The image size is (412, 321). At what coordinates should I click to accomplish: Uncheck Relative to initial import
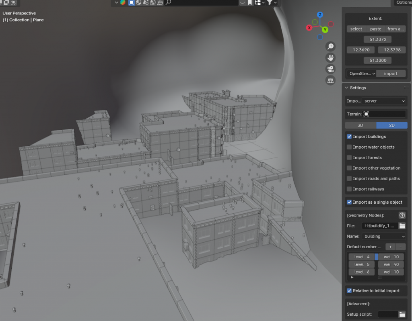coord(349,290)
